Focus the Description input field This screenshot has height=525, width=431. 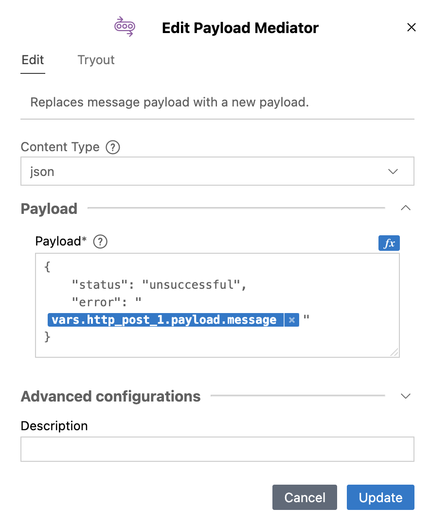coord(217,449)
